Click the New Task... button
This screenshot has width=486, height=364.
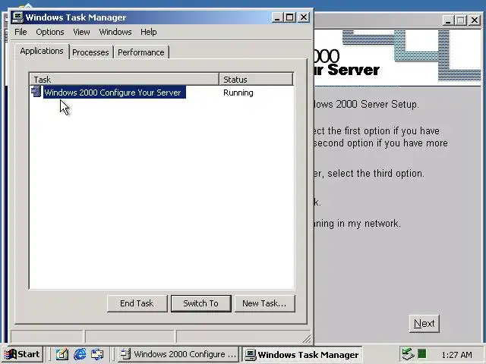[x=264, y=303]
